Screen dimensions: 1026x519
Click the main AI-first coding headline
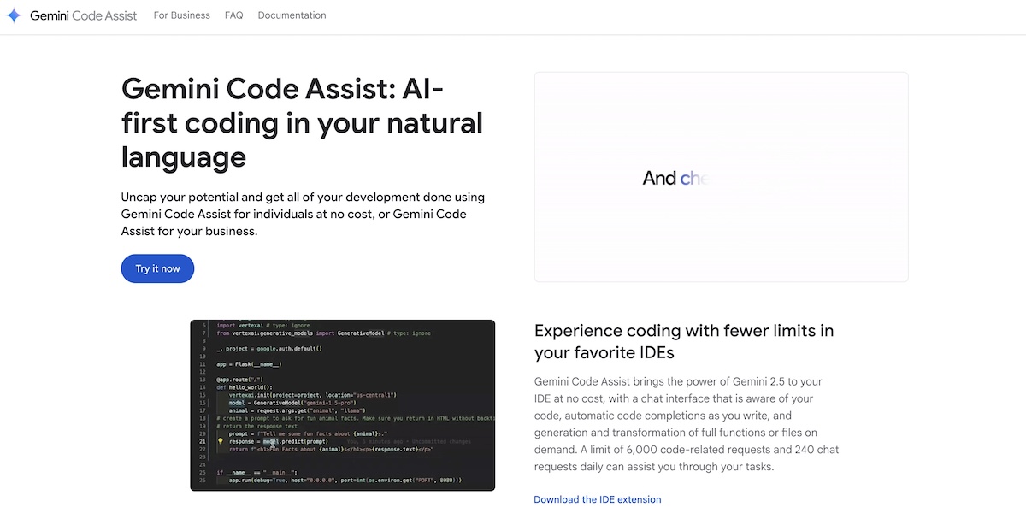[302, 122]
